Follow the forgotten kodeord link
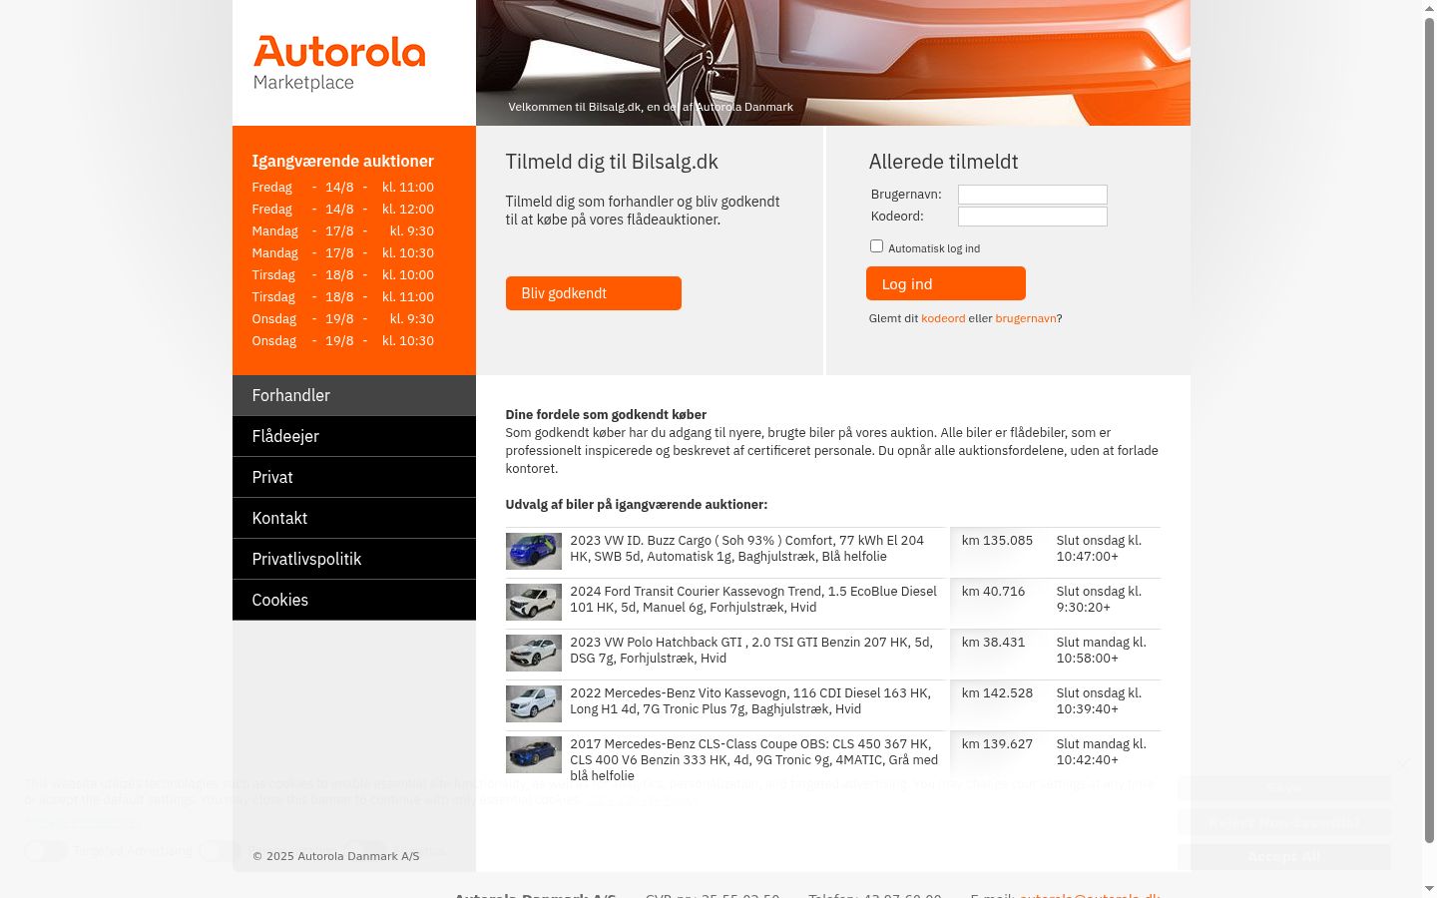 click(x=943, y=318)
